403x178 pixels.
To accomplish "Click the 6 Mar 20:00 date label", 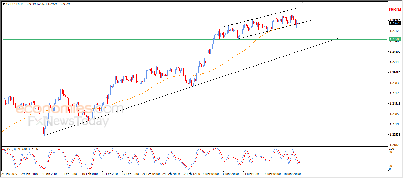I will [x=231, y=173].
